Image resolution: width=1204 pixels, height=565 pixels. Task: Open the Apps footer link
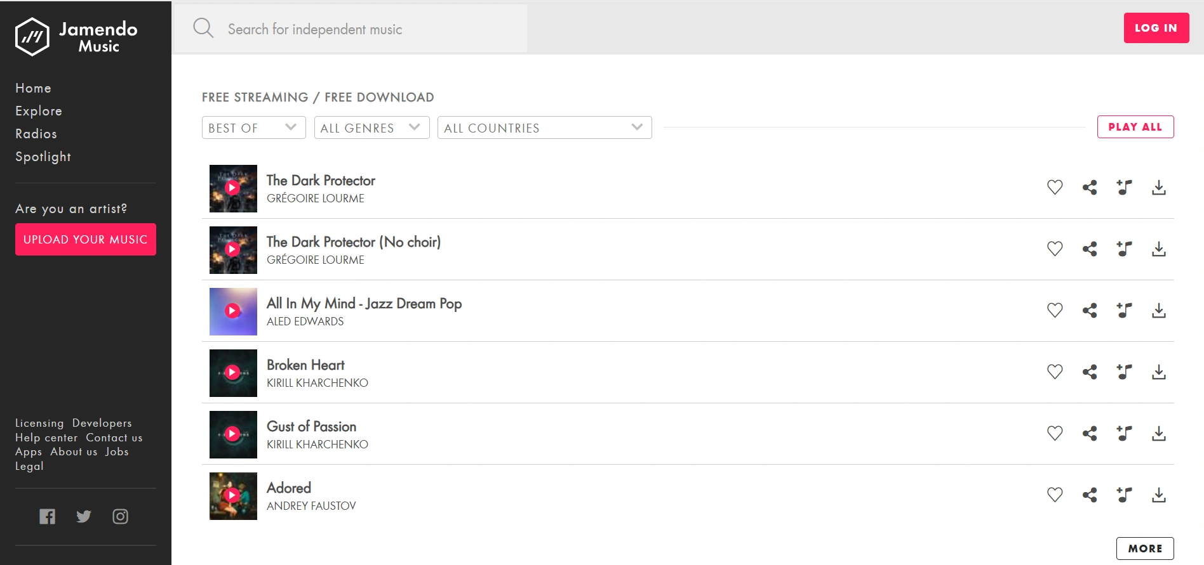(29, 452)
